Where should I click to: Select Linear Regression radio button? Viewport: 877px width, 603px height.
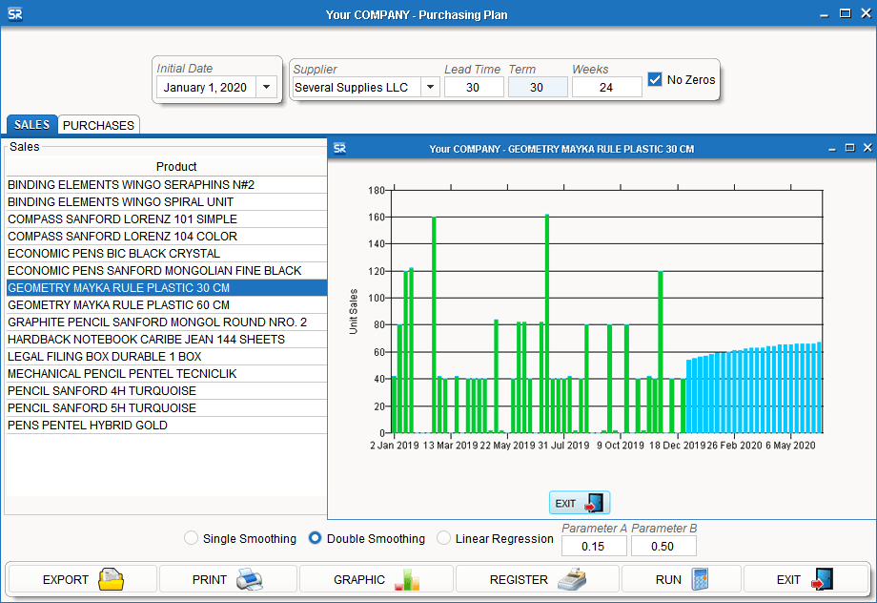443,538
